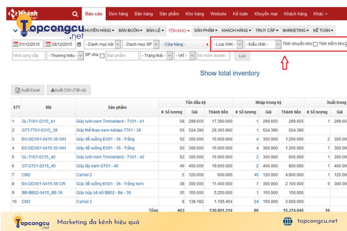
Task: Open the Danh mục nội dropdown
Action: [103, 44]
